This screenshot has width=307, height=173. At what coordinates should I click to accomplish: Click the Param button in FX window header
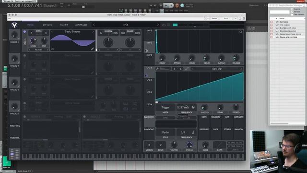214,18
